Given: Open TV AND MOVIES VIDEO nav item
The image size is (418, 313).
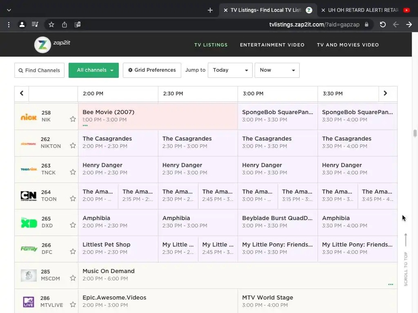Looking at the screenshot, I should (348, 45).
